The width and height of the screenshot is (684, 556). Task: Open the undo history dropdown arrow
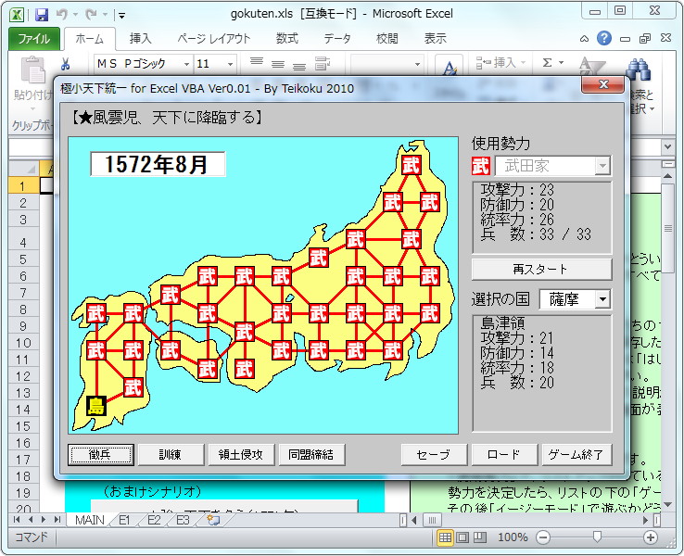(x=75, y=15)
